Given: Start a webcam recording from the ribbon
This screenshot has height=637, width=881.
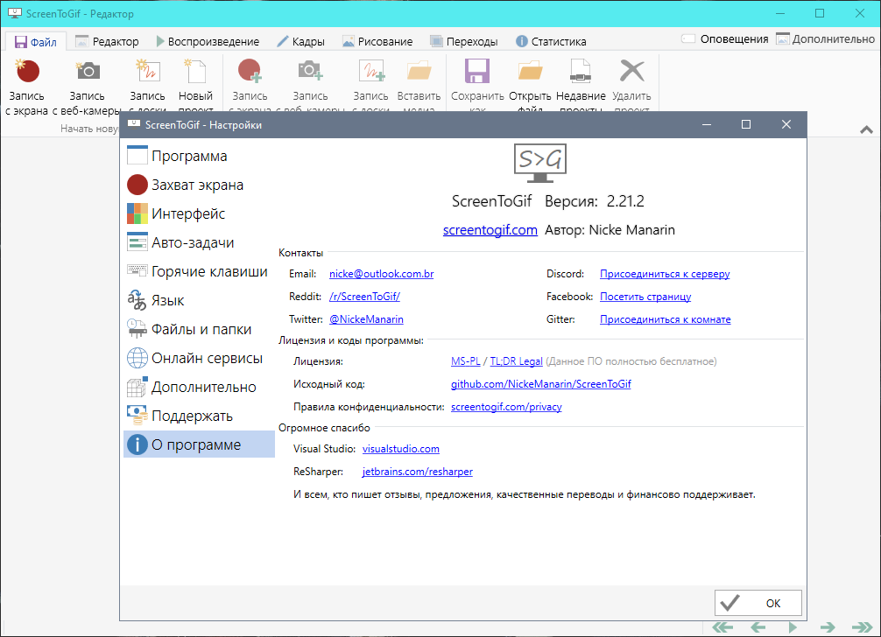Looking at the screenshot, I should [x=87, y=72].
